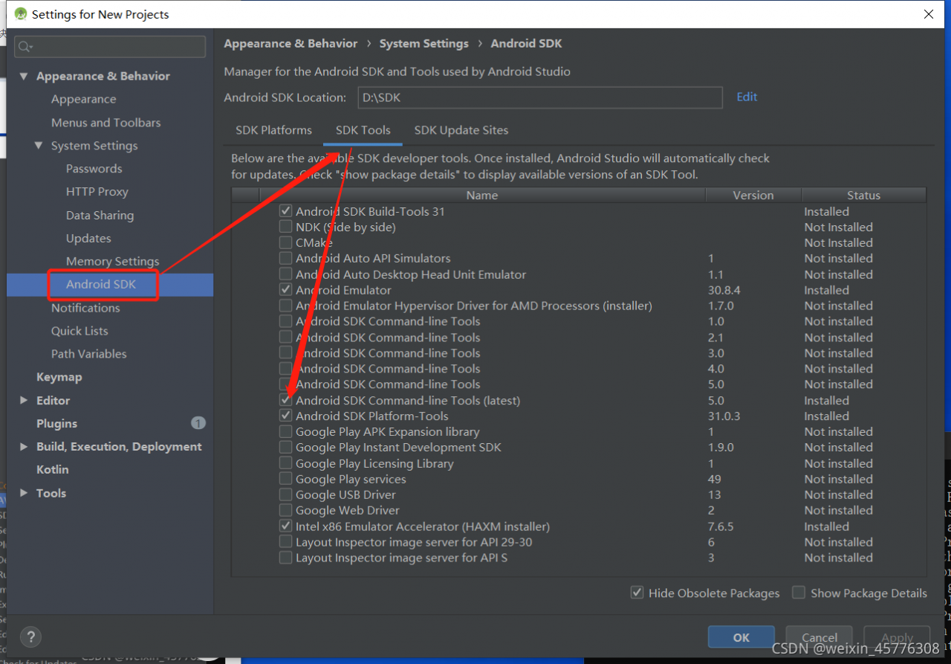Open the Keymap settings page
Viewport: 951px width, 664px height.
coord(59,377)
